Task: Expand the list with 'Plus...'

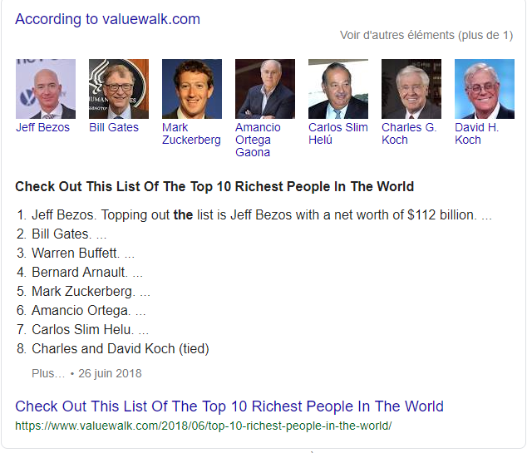Action: (48, 373)
